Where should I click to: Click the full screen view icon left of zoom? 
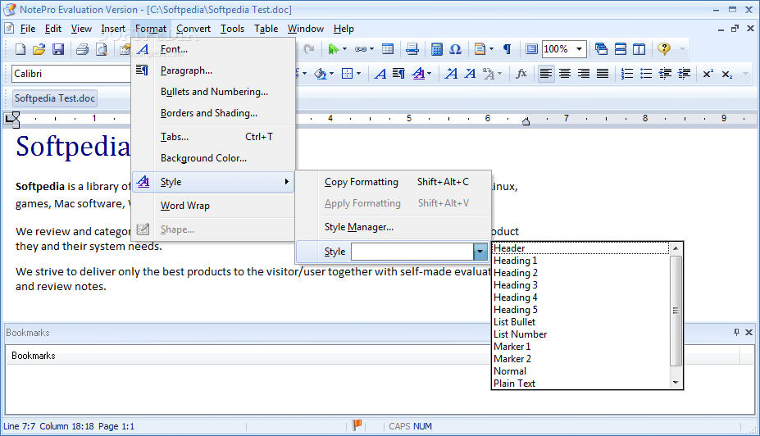coord(532,49)
